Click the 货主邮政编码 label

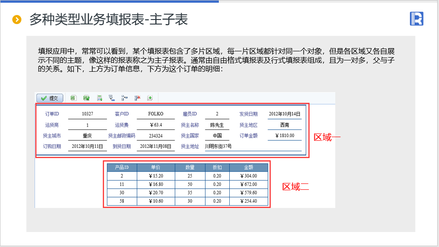point(122,136)
